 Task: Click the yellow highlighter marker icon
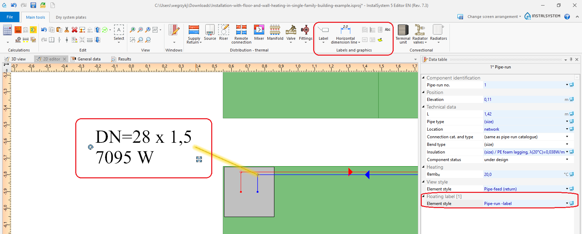point(380,40)
